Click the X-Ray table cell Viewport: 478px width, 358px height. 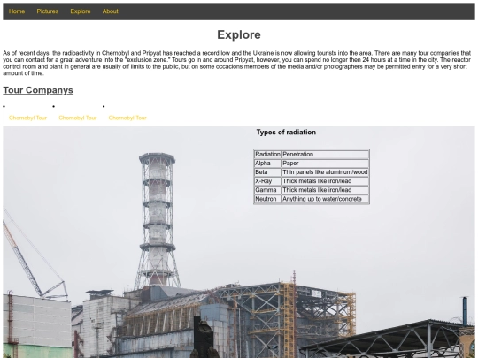267,181
